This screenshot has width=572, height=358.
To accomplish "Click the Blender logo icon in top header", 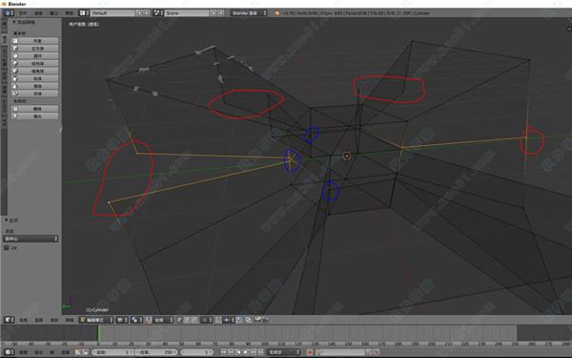I will pos(276,12).
